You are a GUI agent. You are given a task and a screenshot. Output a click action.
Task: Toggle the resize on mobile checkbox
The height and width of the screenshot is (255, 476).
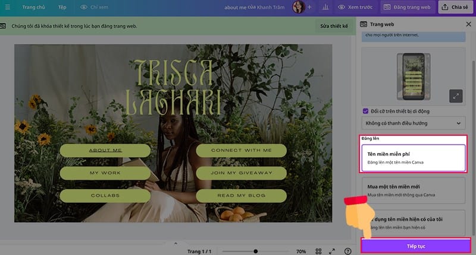[366, 111]
